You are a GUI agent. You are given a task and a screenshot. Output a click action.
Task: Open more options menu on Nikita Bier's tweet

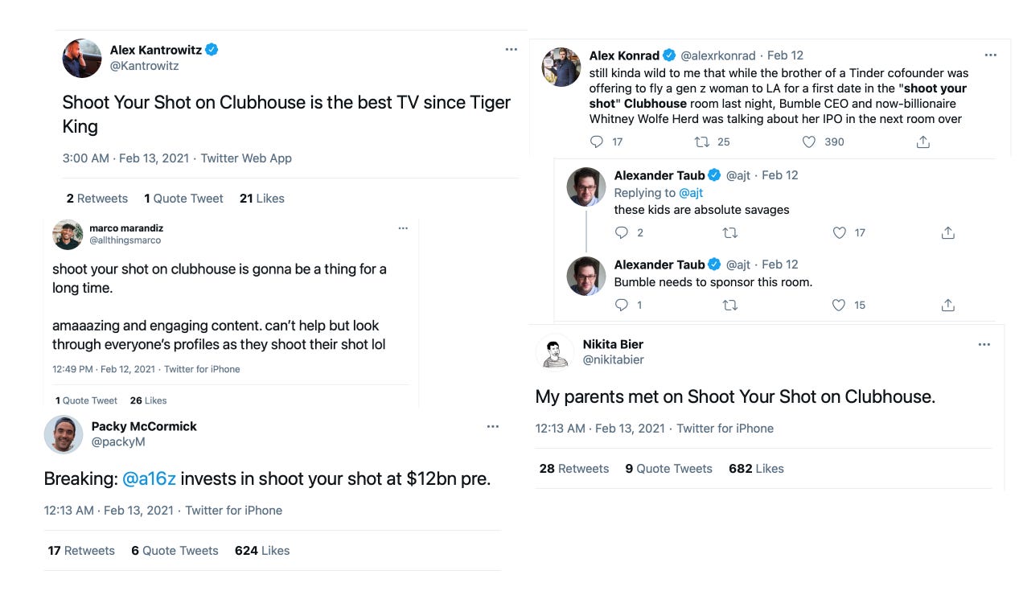click(984, 344)
